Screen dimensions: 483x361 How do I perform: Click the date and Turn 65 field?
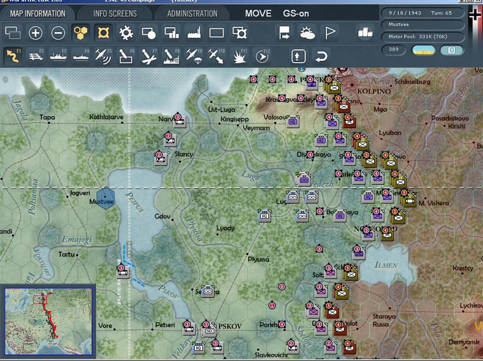(423, 13)
